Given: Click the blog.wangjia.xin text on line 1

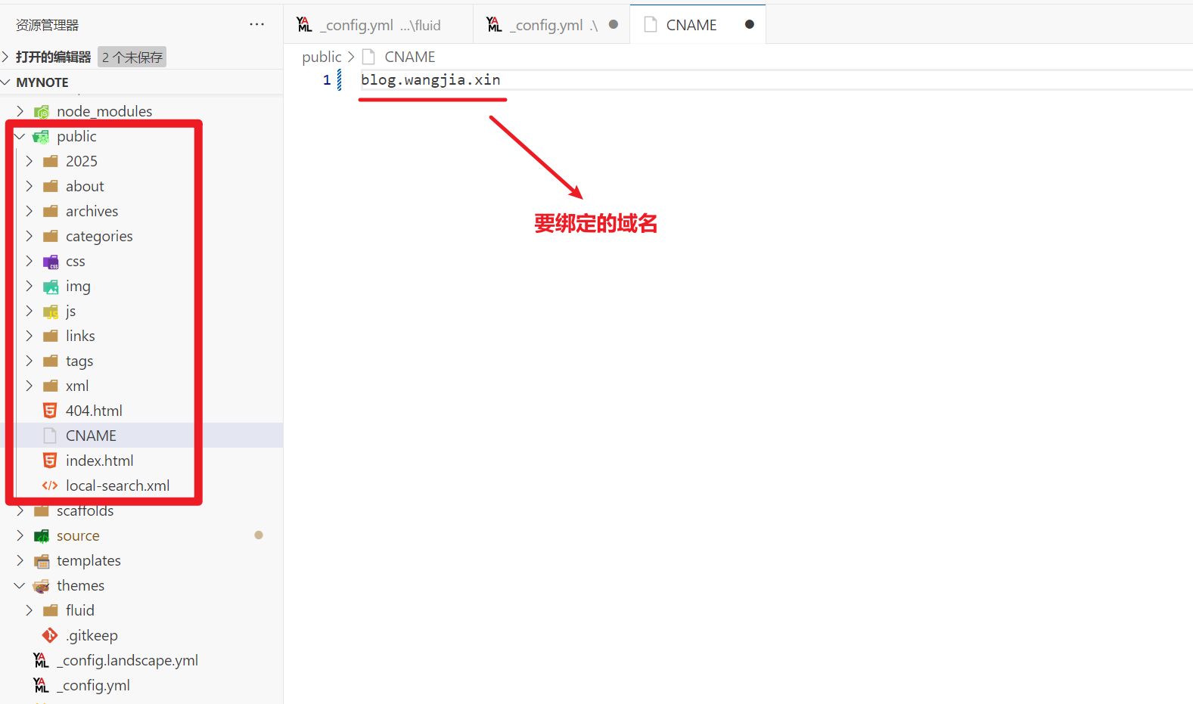Looking at the screenshot, I should click(x=430, y=80).
